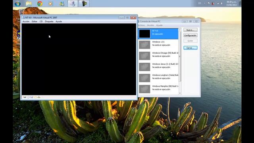
Task: Open the taskbar clock and date
Action: click(231, 4)
